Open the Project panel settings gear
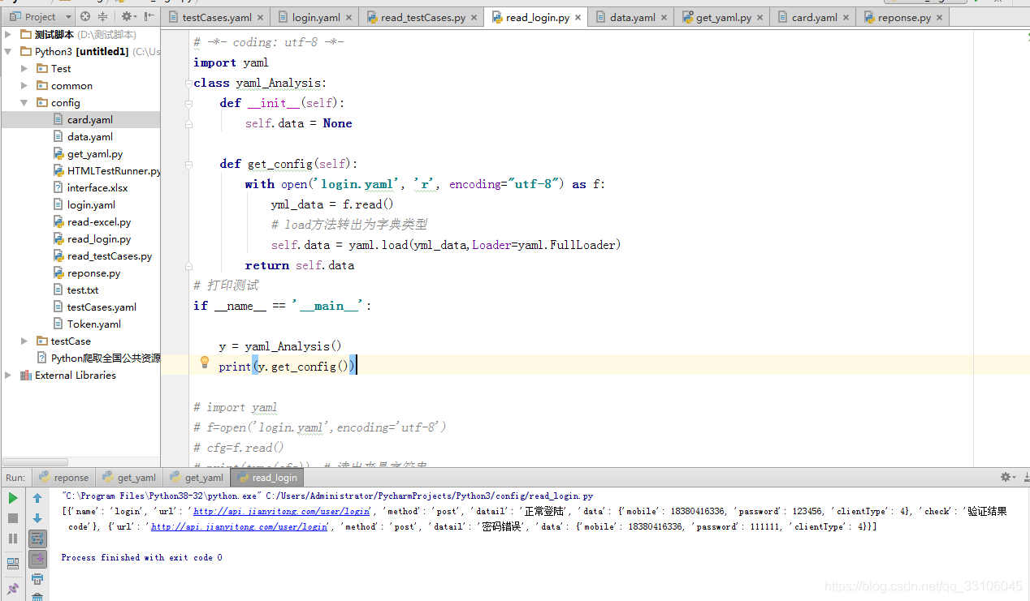 [127, 15]
